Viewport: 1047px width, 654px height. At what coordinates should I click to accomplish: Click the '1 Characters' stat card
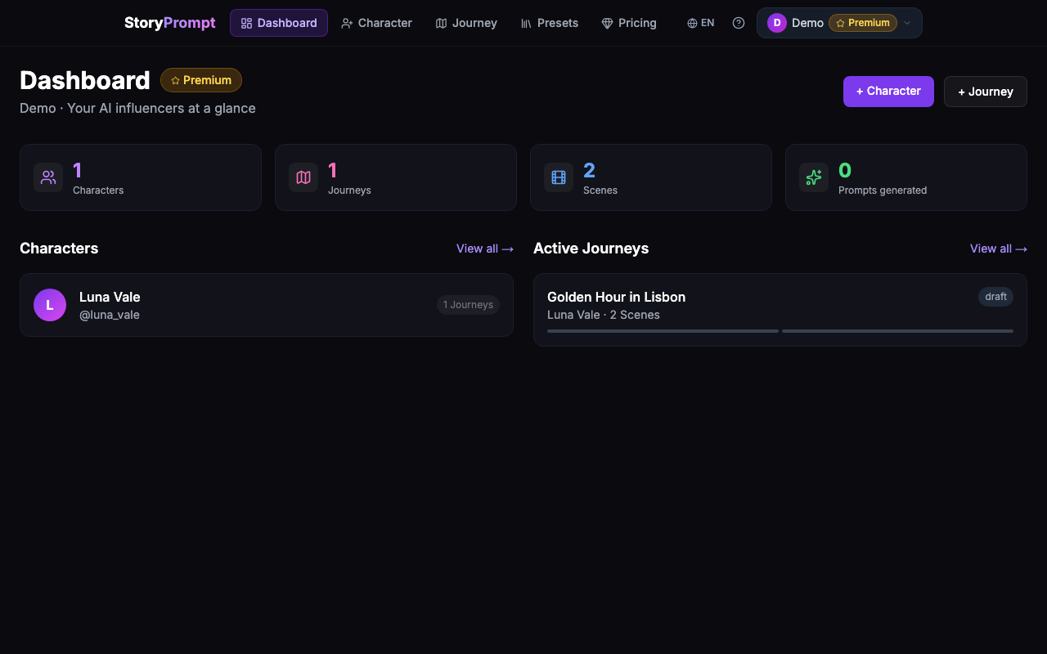[x=141, y=177]
